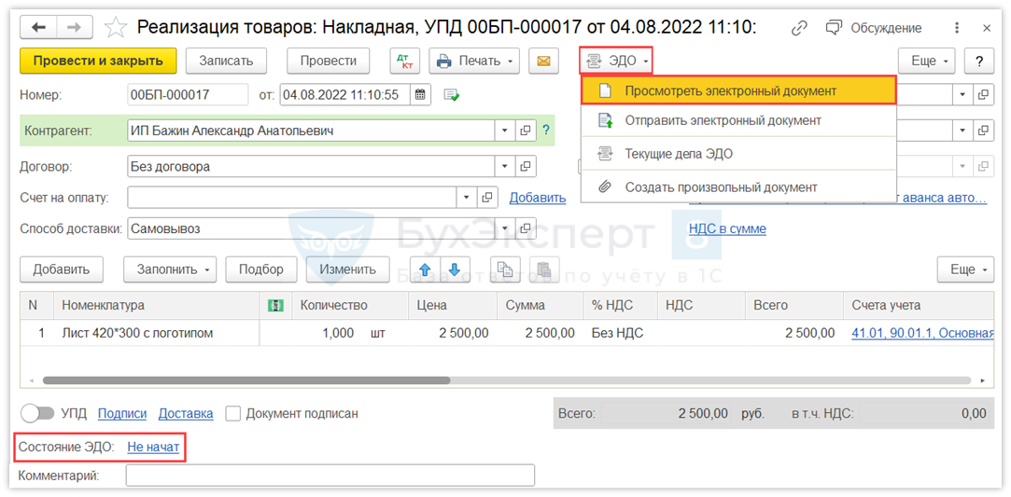Open the calendar date picker icon
This screenshot has height=497, width=1011.
[x=420, y=95]
